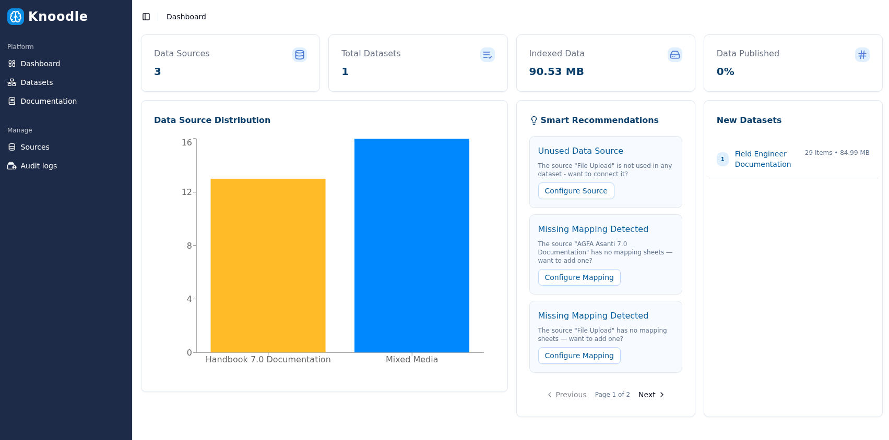Open Documentation in the sidebar

click(x=49, y=101)
